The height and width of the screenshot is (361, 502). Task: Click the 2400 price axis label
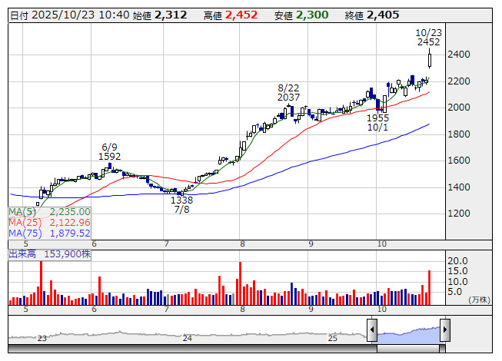(x=459, y=55)
